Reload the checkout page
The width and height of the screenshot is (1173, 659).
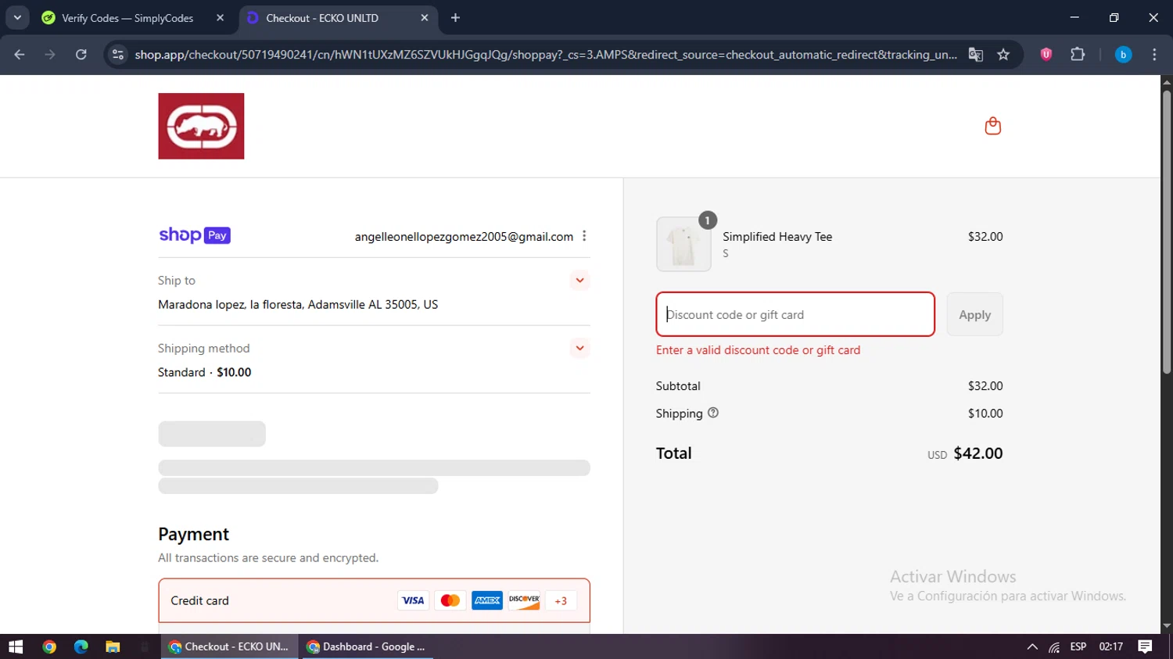click(81, 54)
